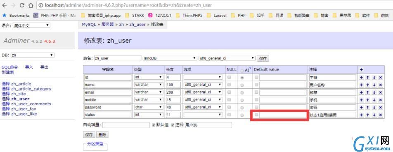393x152 pixels.
Task: Toggle the 注释 checkbox
Action: tap(173, 125)
